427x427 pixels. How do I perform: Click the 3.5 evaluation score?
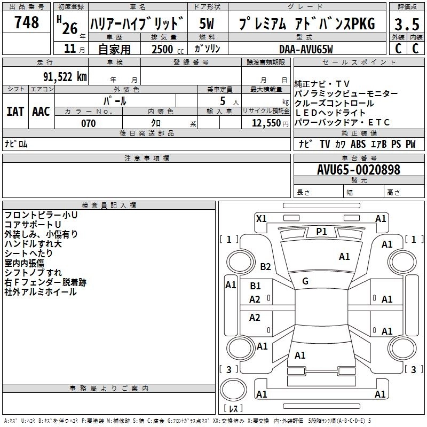(x=406, y=25)
